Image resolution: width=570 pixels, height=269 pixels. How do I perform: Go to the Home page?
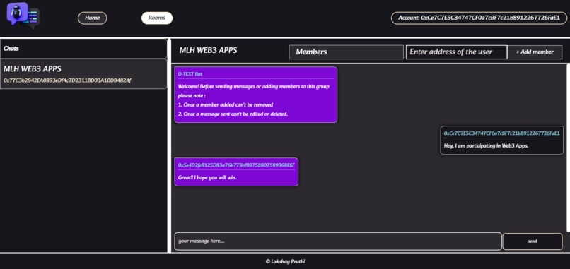click(x=93, y=18)
